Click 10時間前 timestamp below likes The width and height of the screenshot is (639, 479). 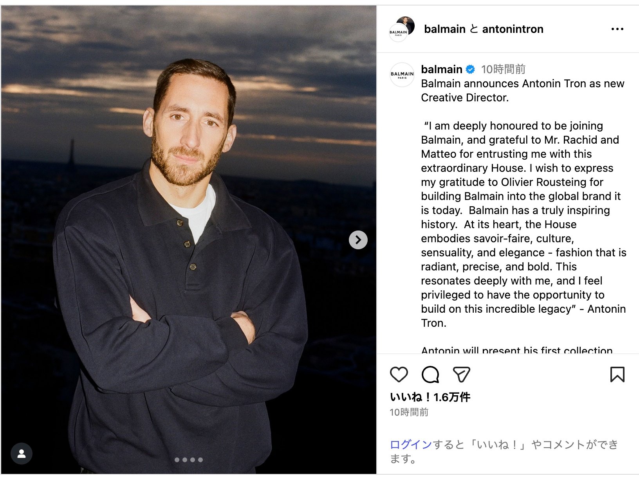(x=409, y=412)
